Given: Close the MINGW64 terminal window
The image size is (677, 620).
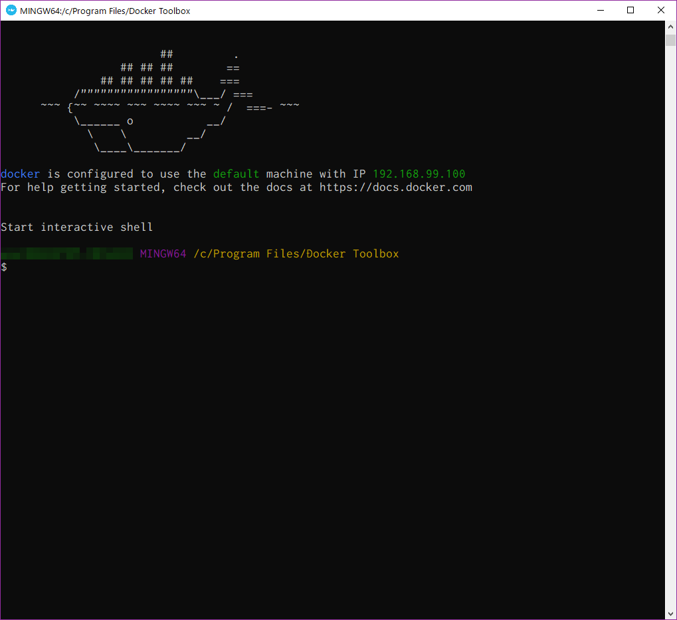Looking at the screenshot, I should pos(660,10).
